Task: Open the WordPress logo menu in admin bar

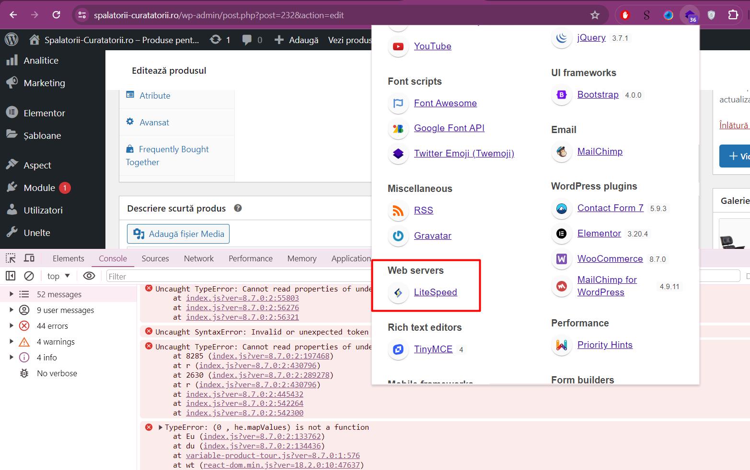Action: point(12,40)
